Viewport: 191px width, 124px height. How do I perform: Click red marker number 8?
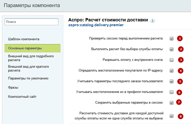pos(181,116)
